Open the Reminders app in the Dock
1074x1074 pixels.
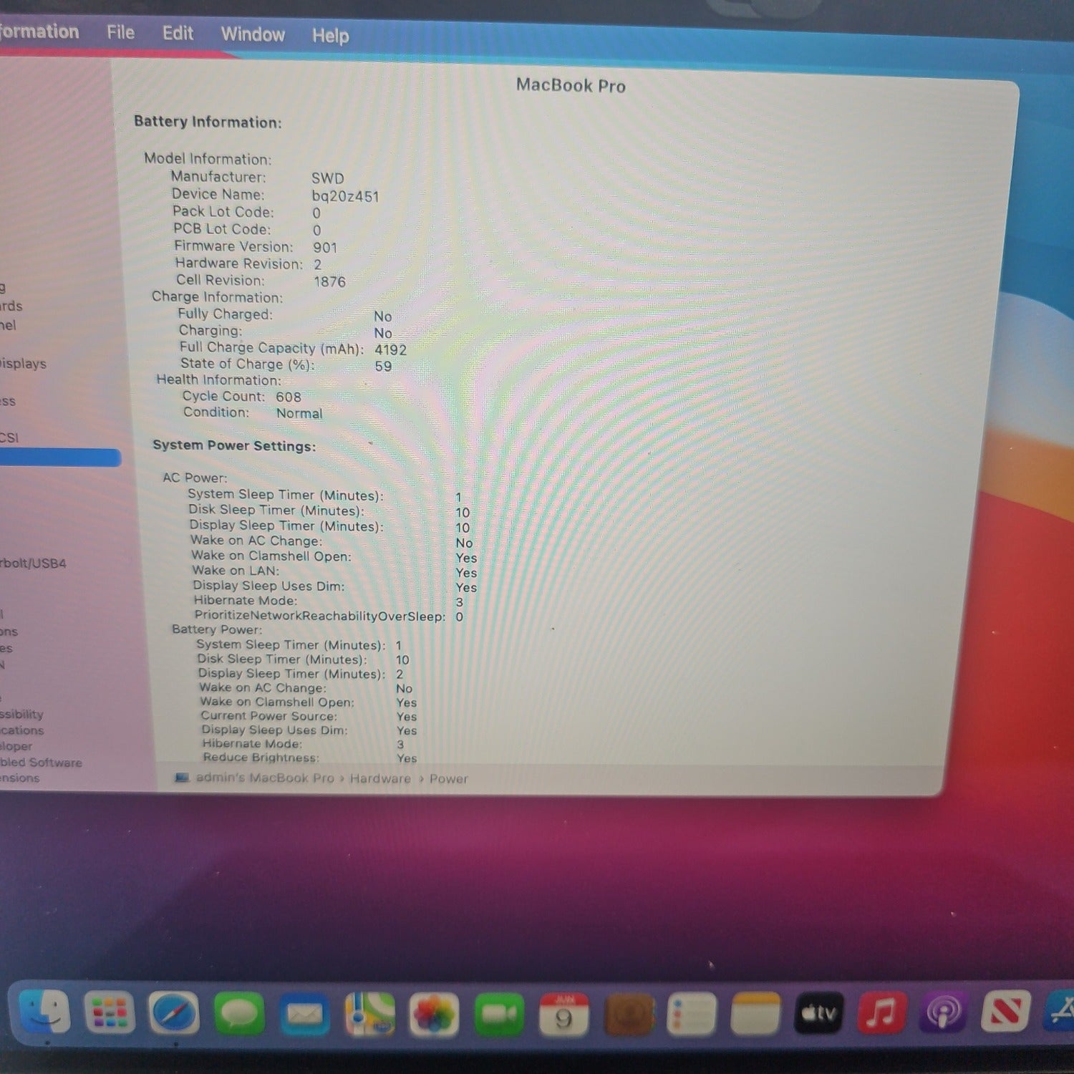691,1014
